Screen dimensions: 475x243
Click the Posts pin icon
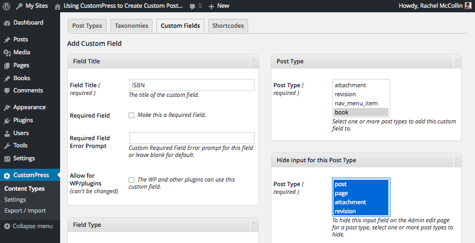tap(7, 39)
